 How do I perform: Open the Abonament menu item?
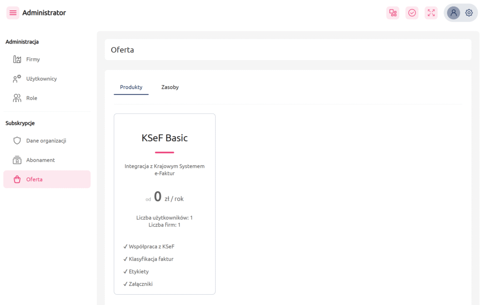coord(40,160)
